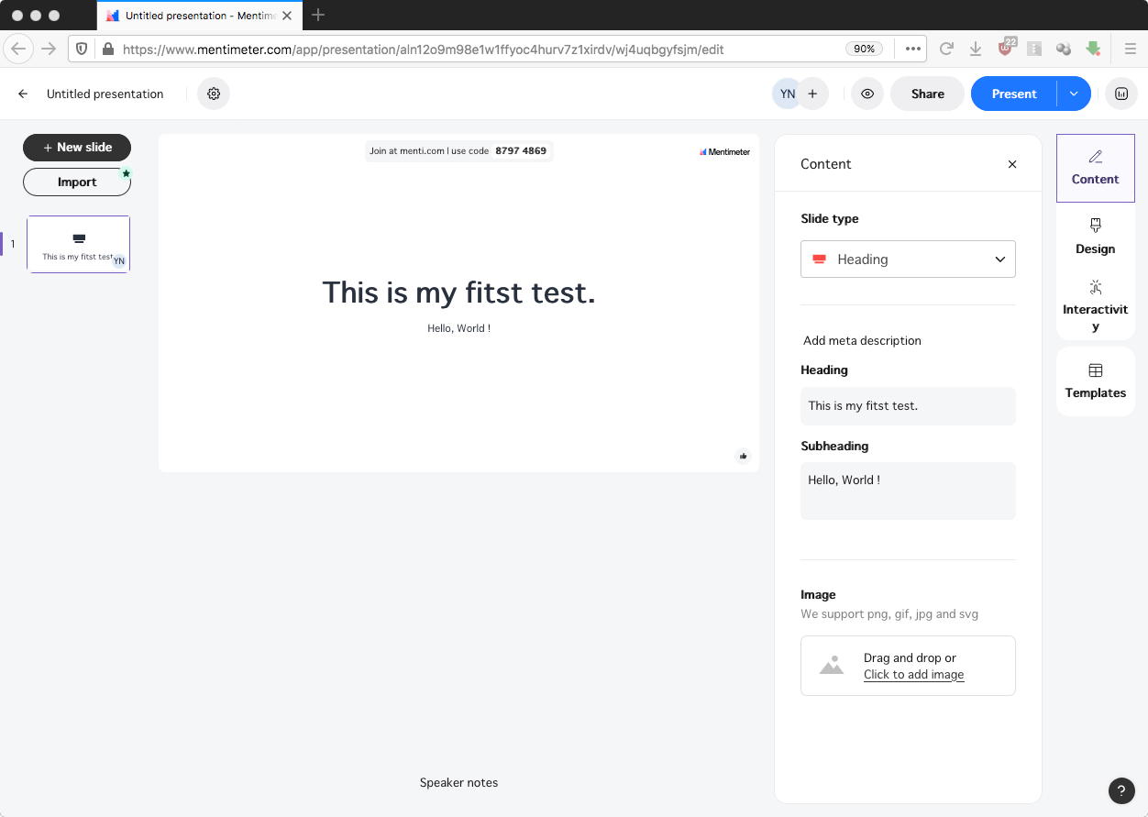
Task: Click the preview eye icon
Action: 867,94
